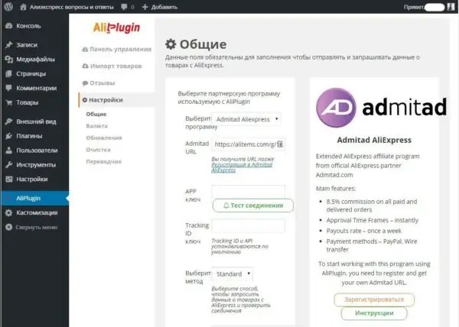Click the Tracking ID input field

[x=248, y=226]
